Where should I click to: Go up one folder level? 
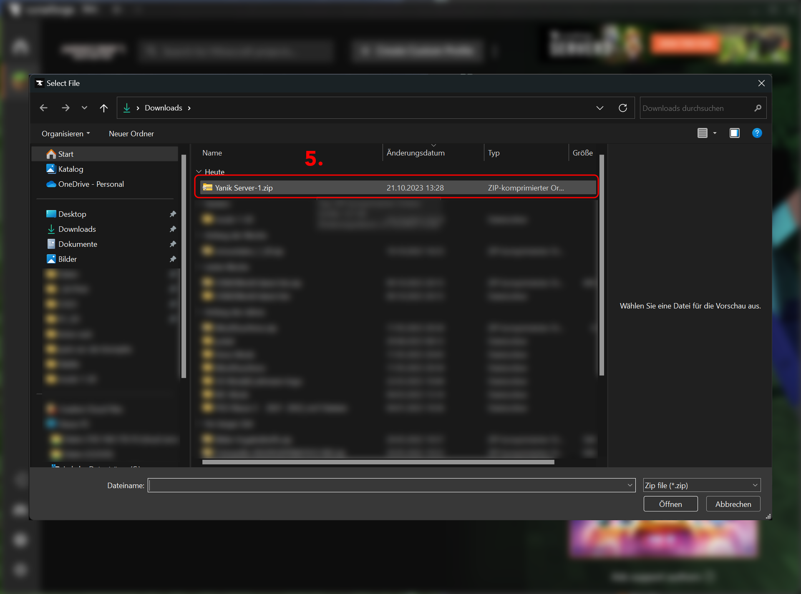coord(104,108)
